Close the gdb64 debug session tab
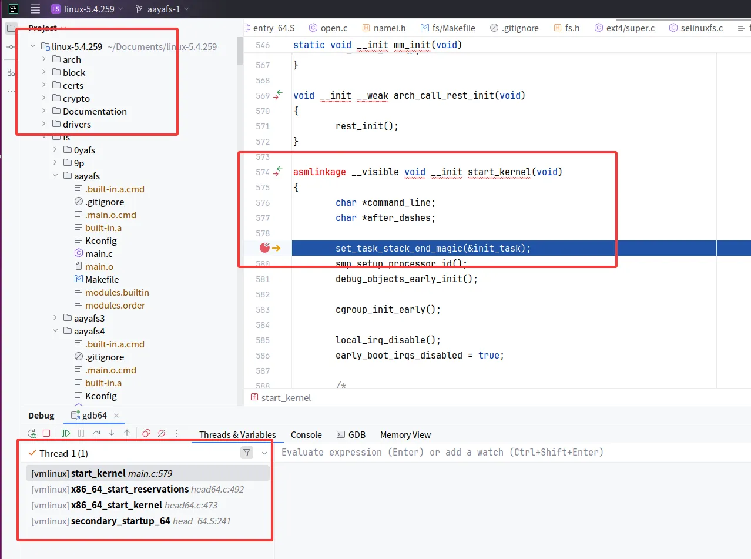Viewport: 751px width, 559px height. (x=116, y=416)
